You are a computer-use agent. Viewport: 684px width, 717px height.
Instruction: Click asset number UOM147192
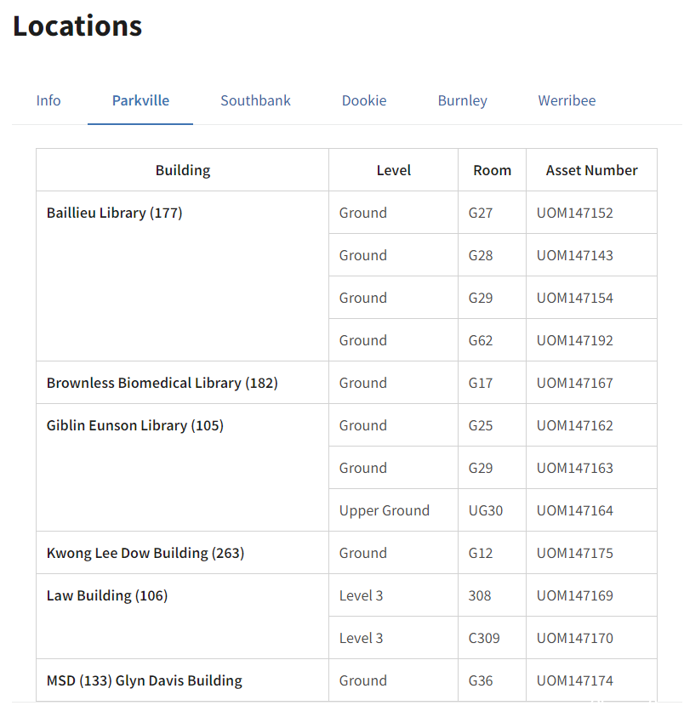[x=591, y=340]
